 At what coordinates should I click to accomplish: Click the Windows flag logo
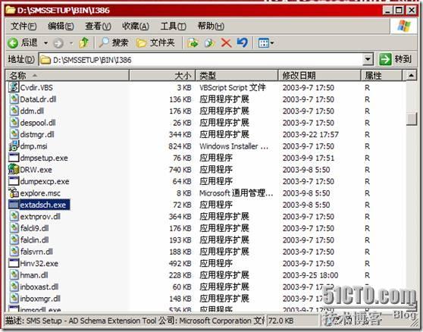(404, 27)
